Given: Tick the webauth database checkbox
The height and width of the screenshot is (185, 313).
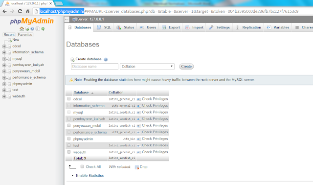Looking at the screenshot, I should point(69,152).
